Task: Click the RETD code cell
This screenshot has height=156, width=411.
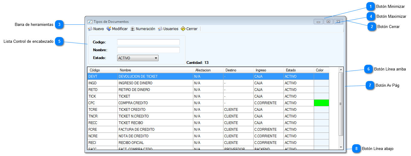Action: 102,90
